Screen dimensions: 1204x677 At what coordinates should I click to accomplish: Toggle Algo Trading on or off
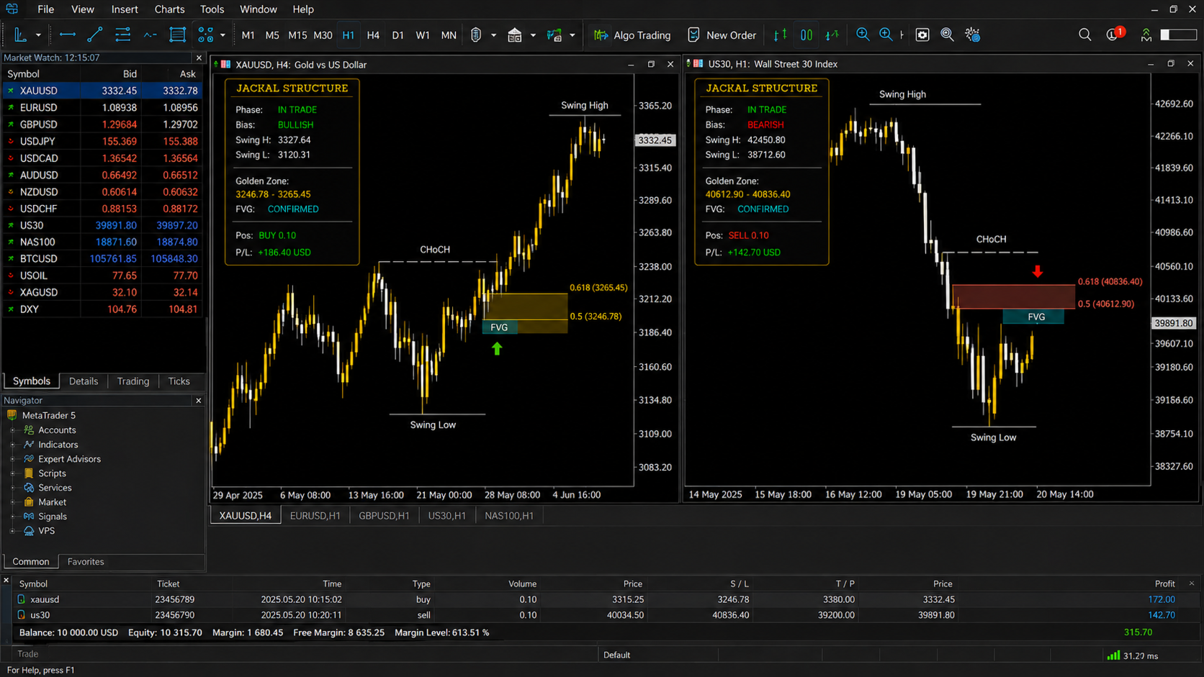coord(632,35)
